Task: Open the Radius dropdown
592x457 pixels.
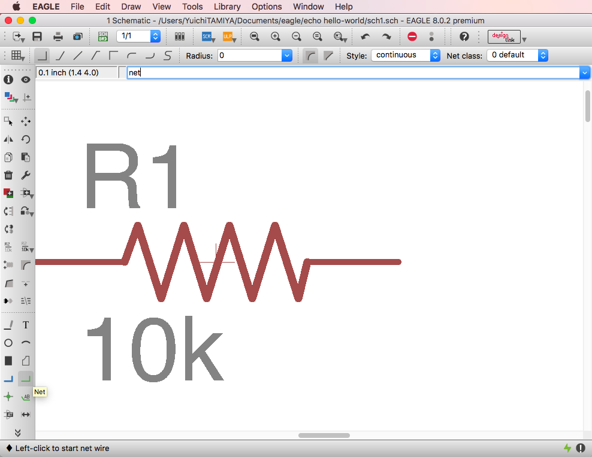Action: (287, 56)
